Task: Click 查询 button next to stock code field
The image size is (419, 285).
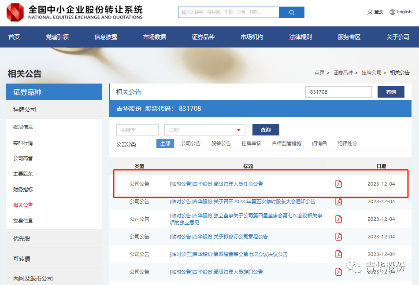Action: pos(391,92)
